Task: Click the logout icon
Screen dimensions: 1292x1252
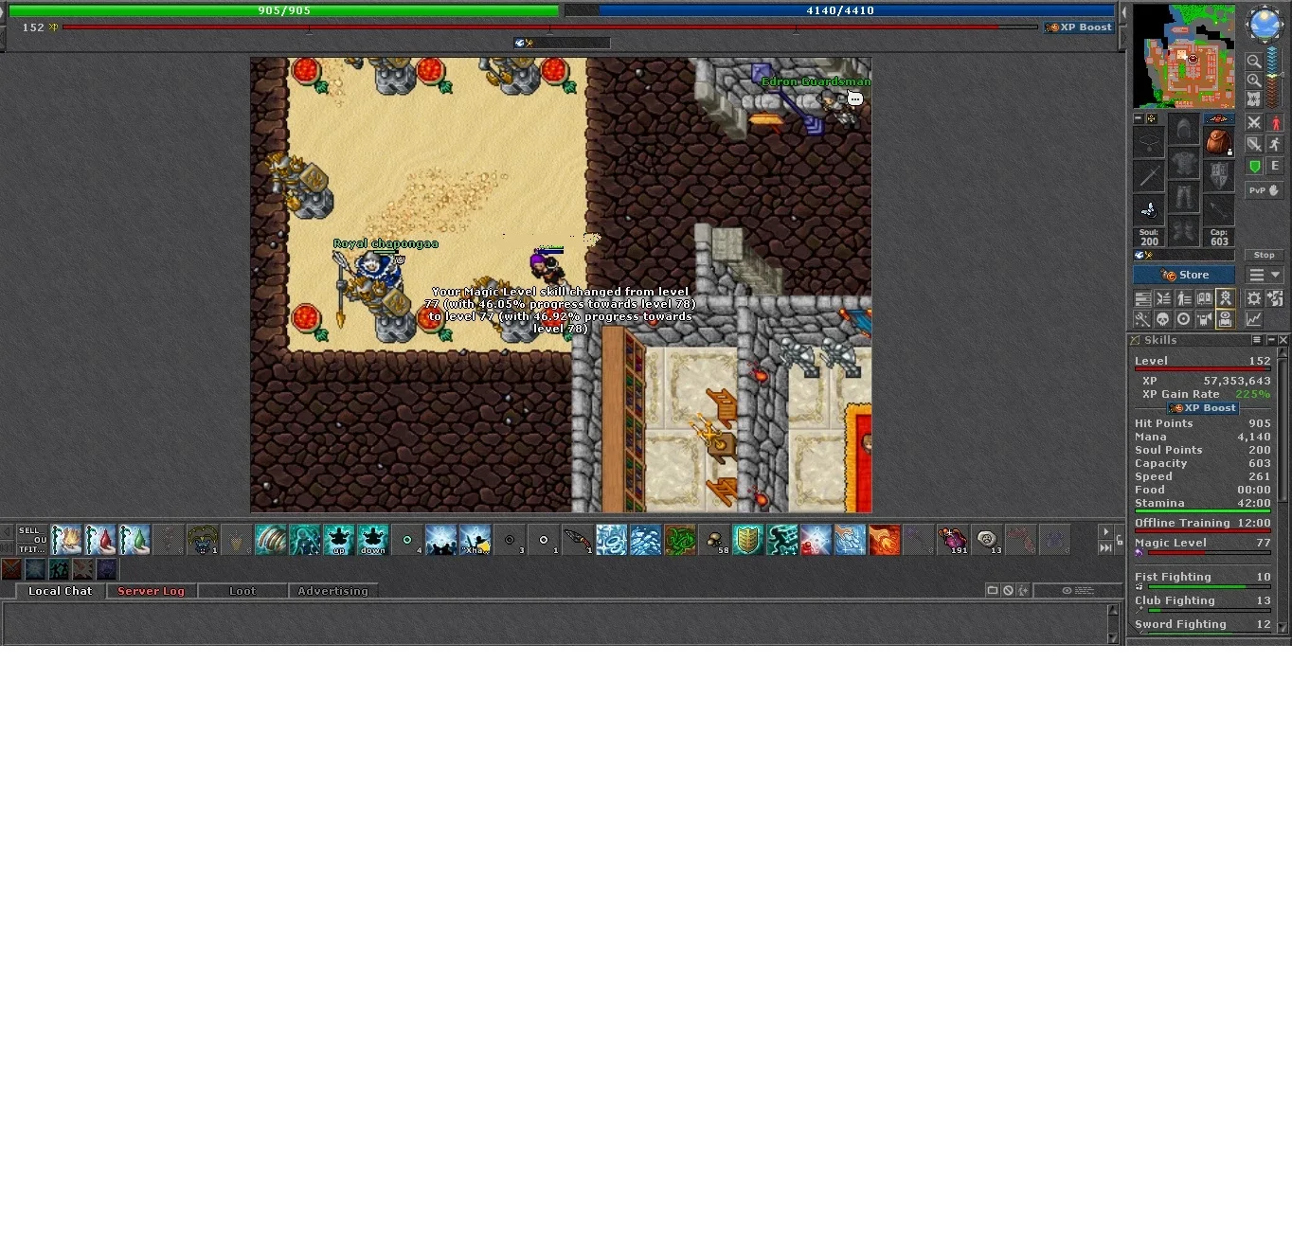Action: click(1275, 298)
